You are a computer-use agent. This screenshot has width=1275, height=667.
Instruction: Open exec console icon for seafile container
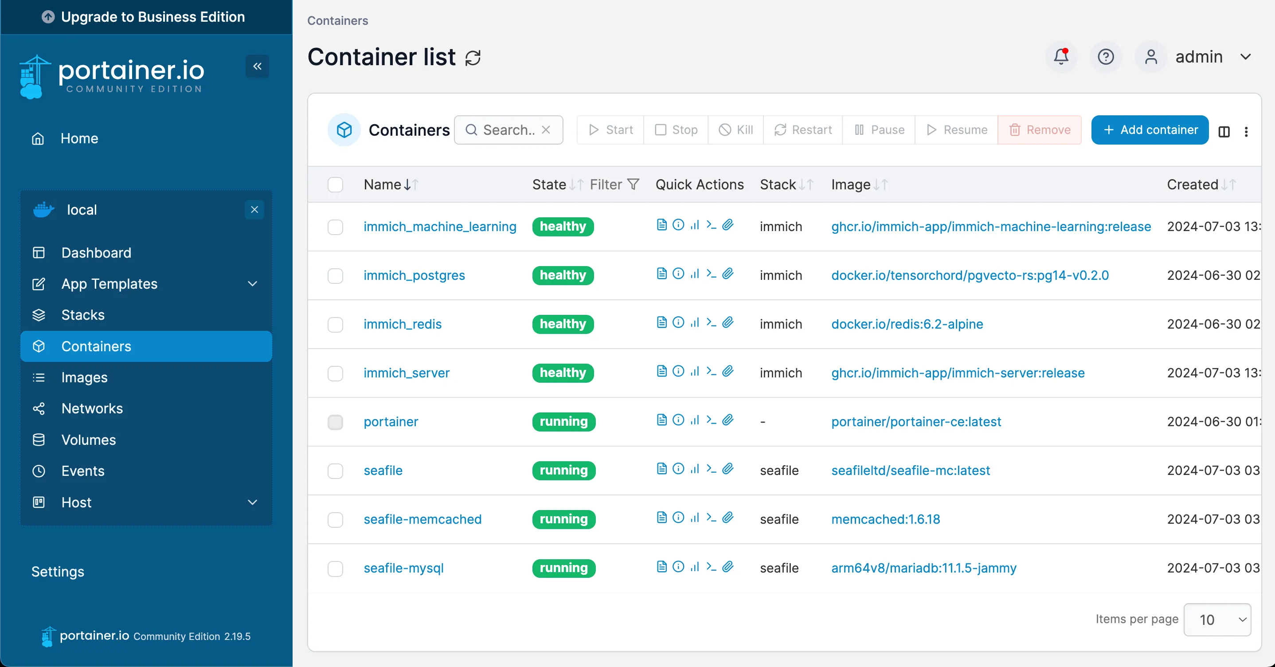[x=711, y=468]
